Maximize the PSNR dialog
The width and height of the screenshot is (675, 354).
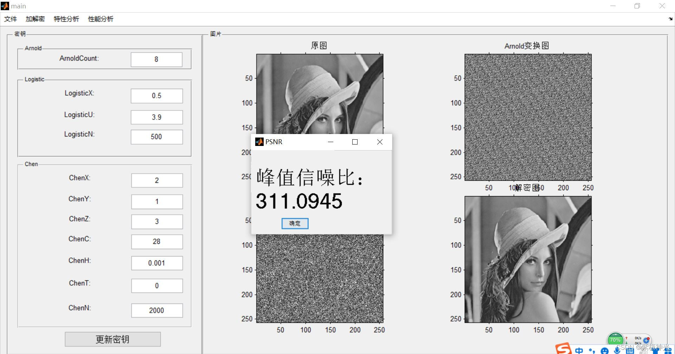355,142
